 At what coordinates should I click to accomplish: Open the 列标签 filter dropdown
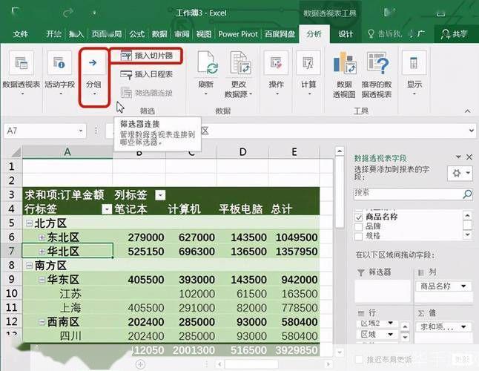(160, 195)
